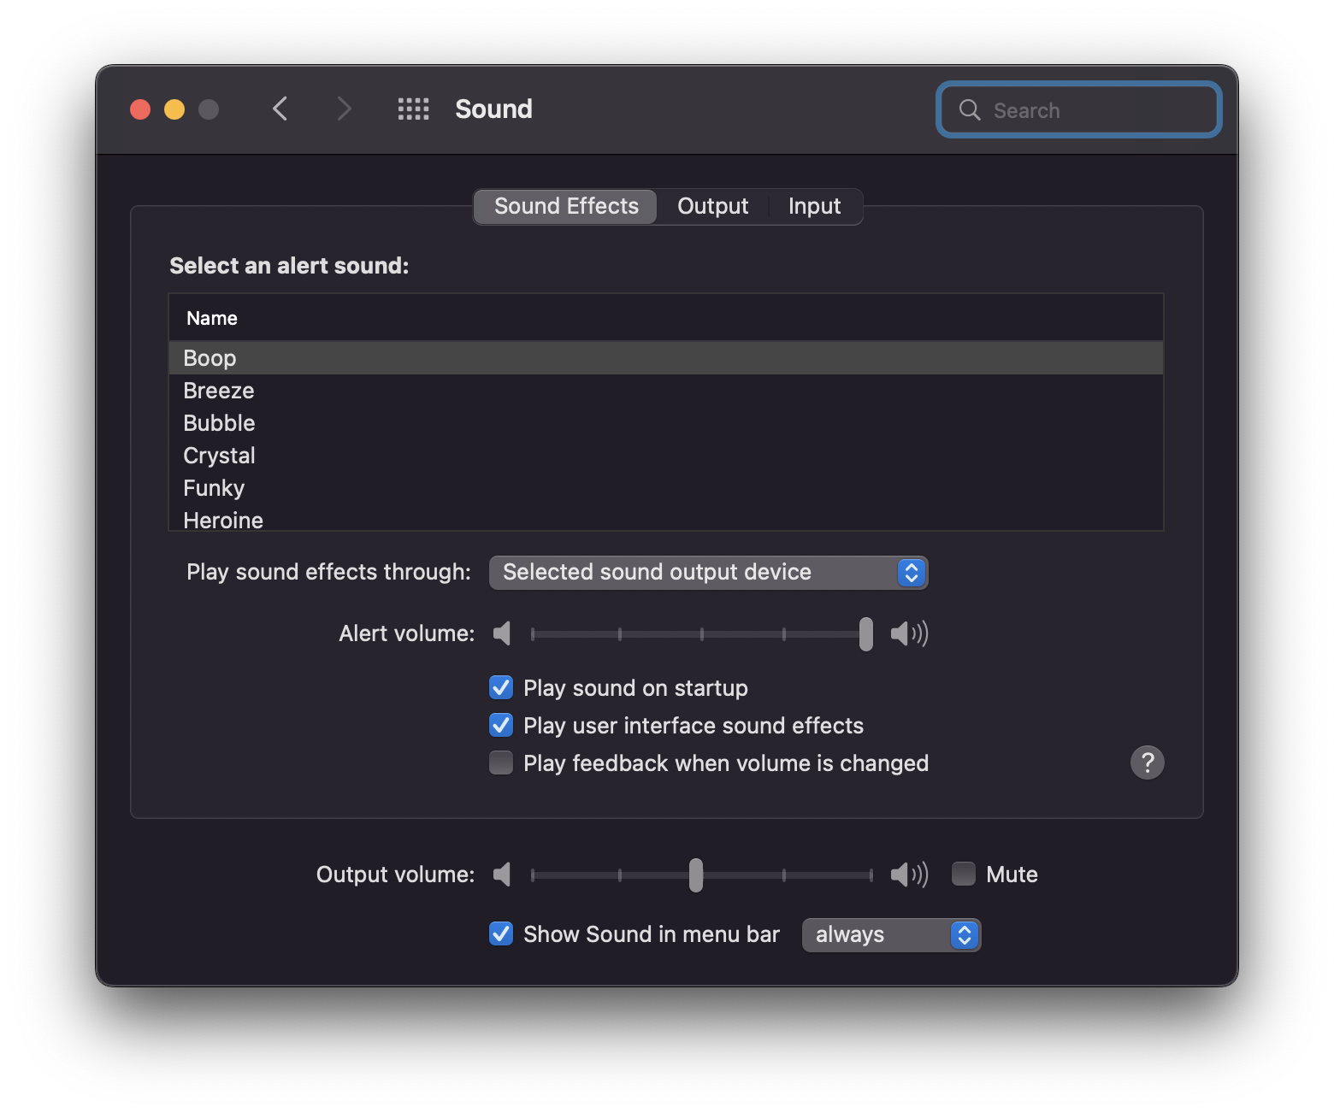1334x1113 pixels.
Task: Select the Breeze alert sound
Action: tap(219, 391)
